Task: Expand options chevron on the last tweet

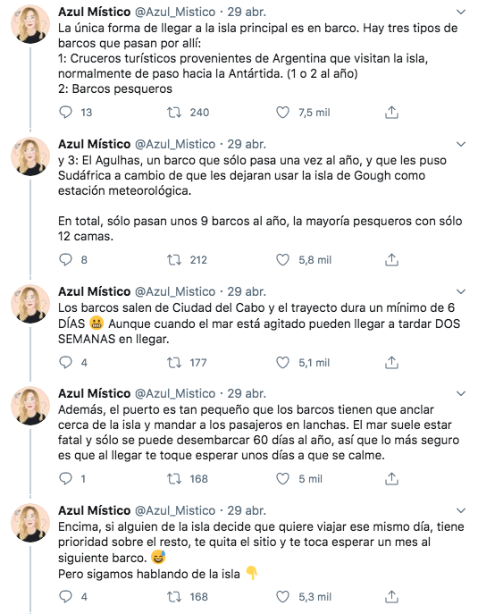Action: click(x=461, y=510)
